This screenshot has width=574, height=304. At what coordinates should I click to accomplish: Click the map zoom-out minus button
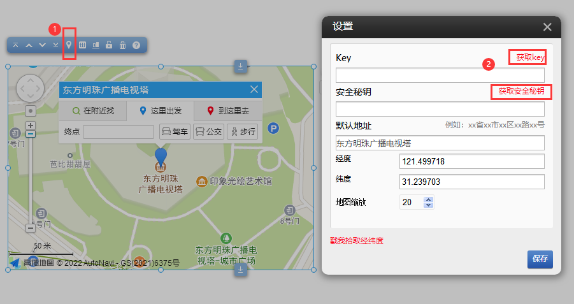tap(30, 228)
